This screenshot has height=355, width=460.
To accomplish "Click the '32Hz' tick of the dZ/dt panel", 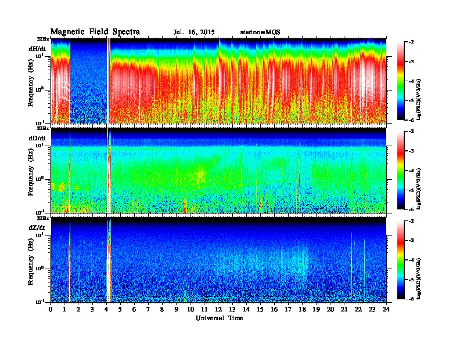I will click(43, 218).
